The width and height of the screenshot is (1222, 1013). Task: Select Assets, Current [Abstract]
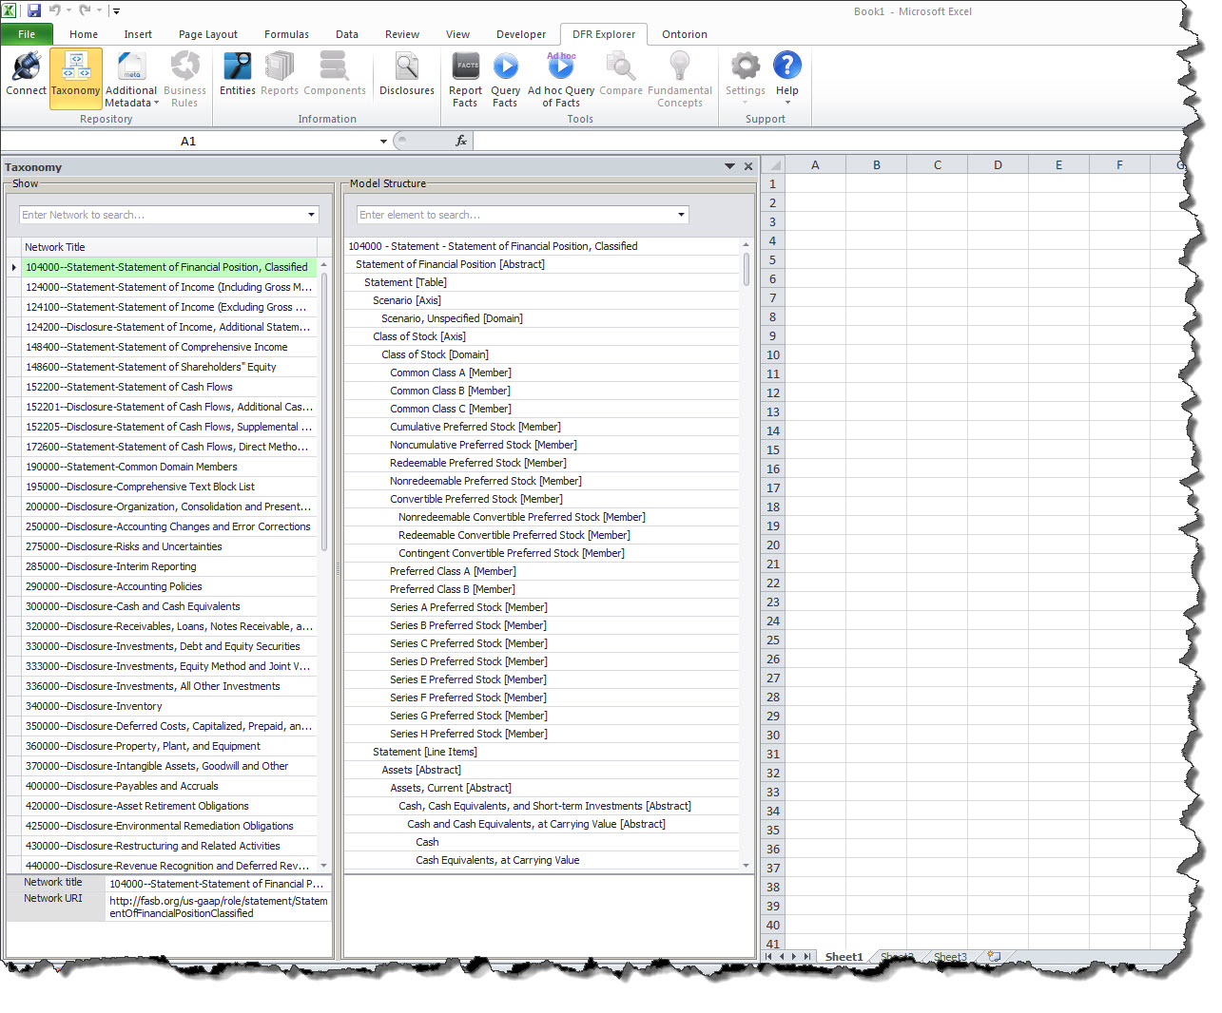click(x=451, y=788)
